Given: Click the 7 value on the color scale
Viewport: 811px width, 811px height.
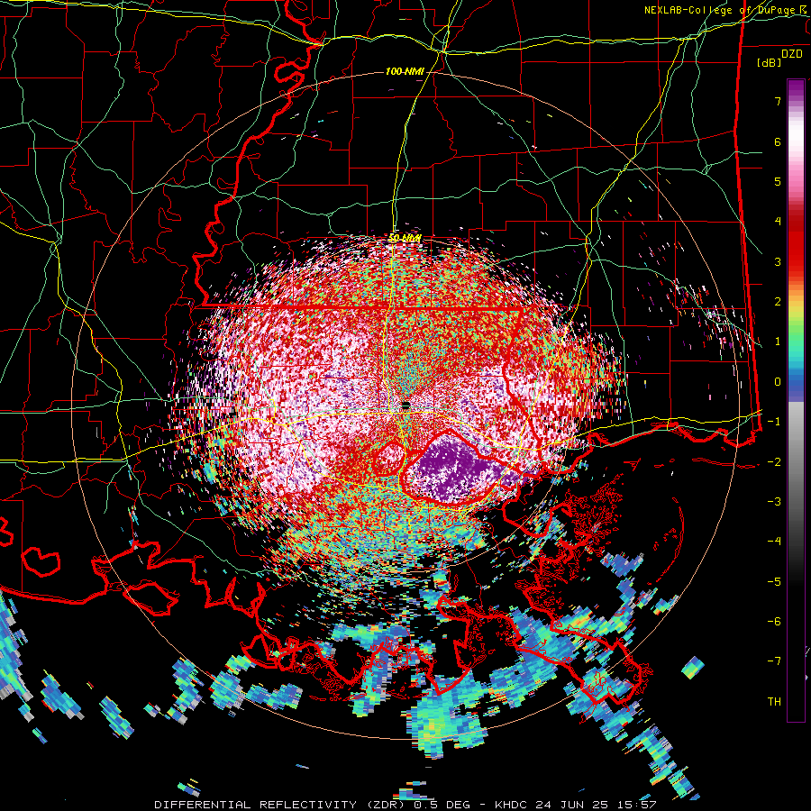Looking at the screenshot, I should pos(778,101).
